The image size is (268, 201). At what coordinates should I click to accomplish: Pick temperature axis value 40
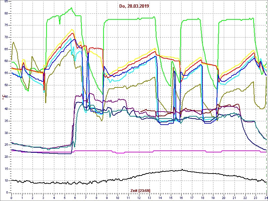6,109
